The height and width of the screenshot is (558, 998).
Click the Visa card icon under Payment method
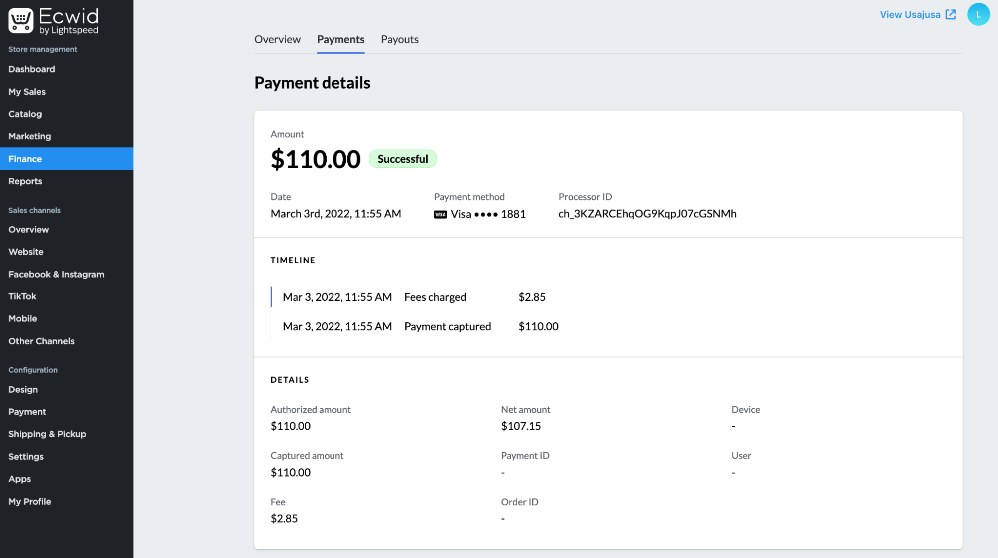440,214
